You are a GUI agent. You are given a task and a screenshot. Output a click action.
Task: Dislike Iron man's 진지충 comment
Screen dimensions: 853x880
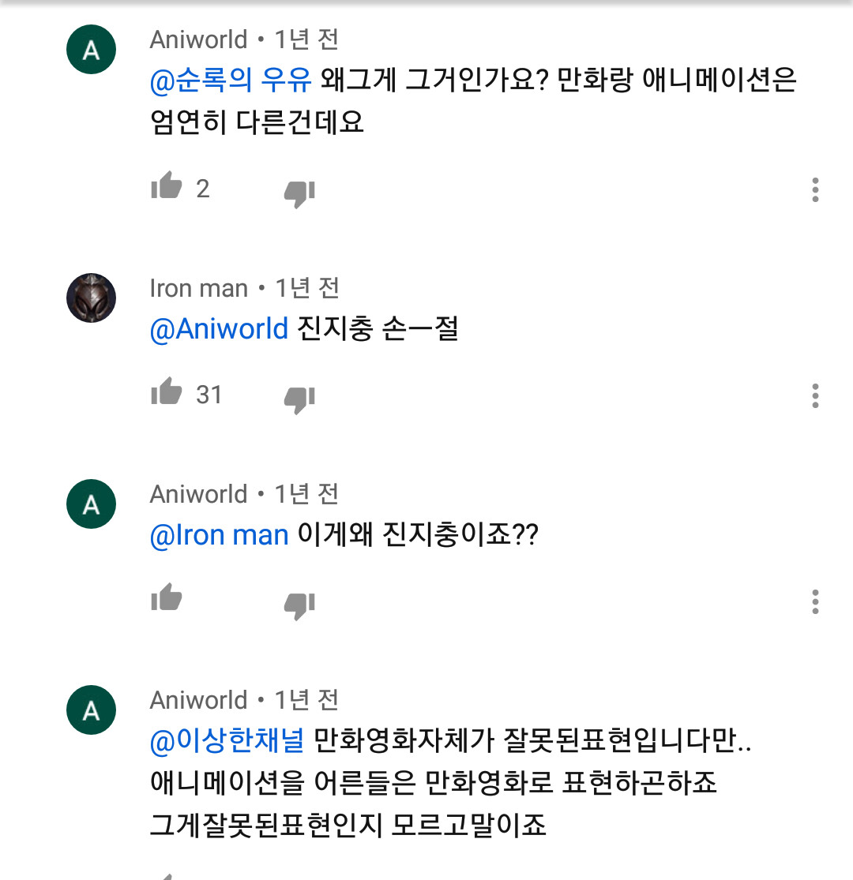(x=299, y=399)
